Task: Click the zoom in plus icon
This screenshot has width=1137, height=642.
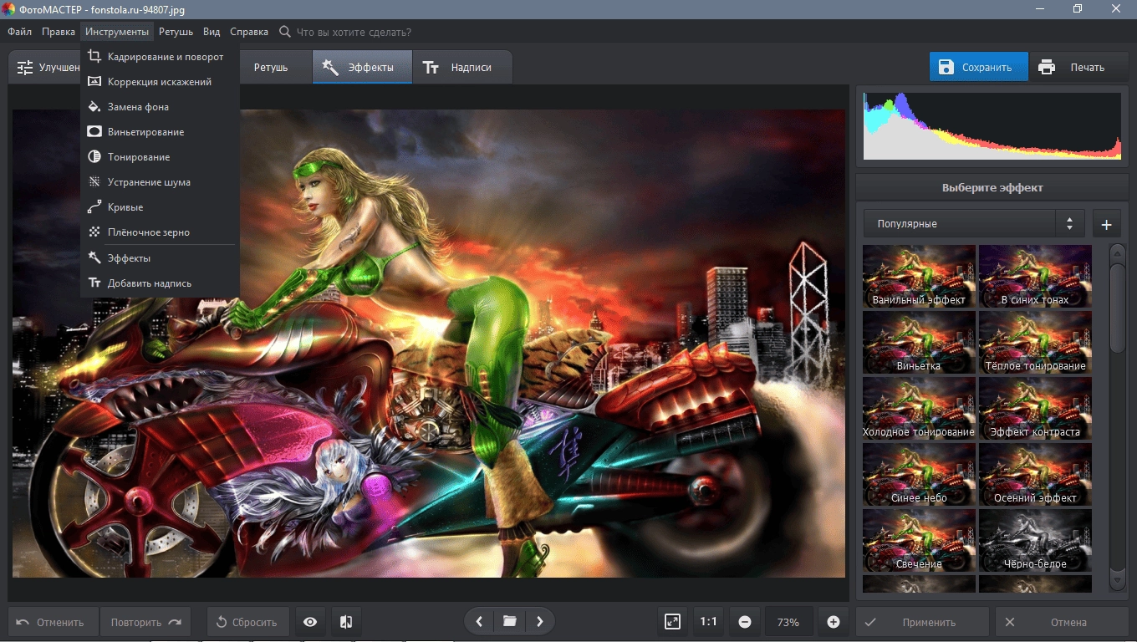Action: (834, 622)
